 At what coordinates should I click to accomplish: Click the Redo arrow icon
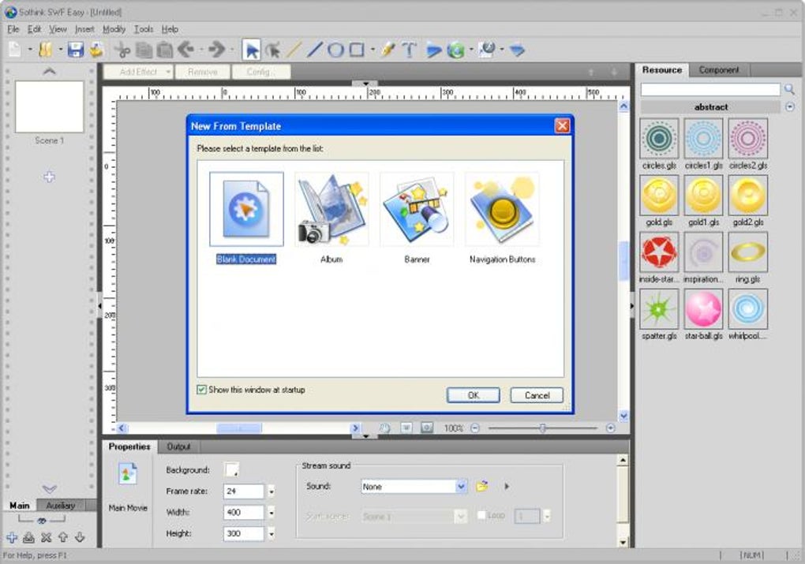pyautogui.click(x=217, y=50)
